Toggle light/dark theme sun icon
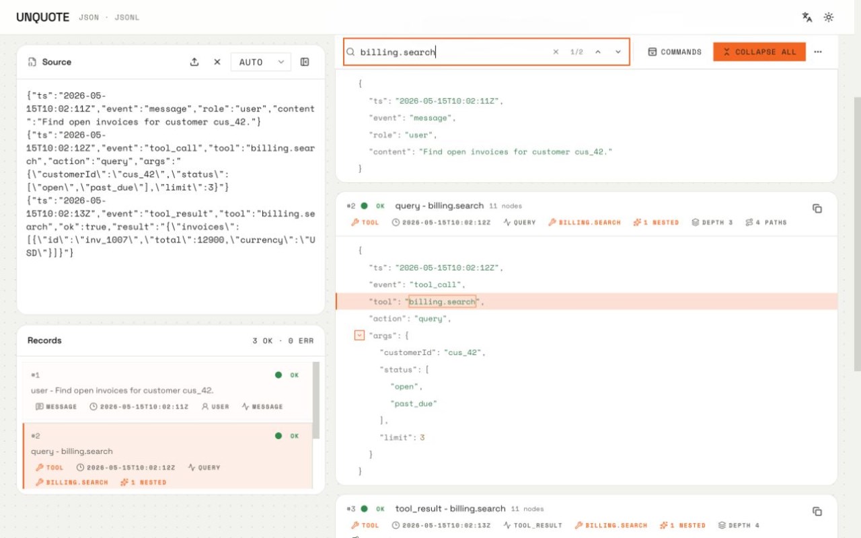This screenshot has width=861, height=538. 829,17
